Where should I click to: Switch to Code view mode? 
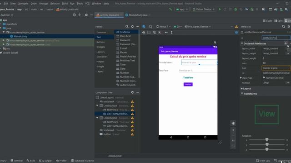[267, 21]
